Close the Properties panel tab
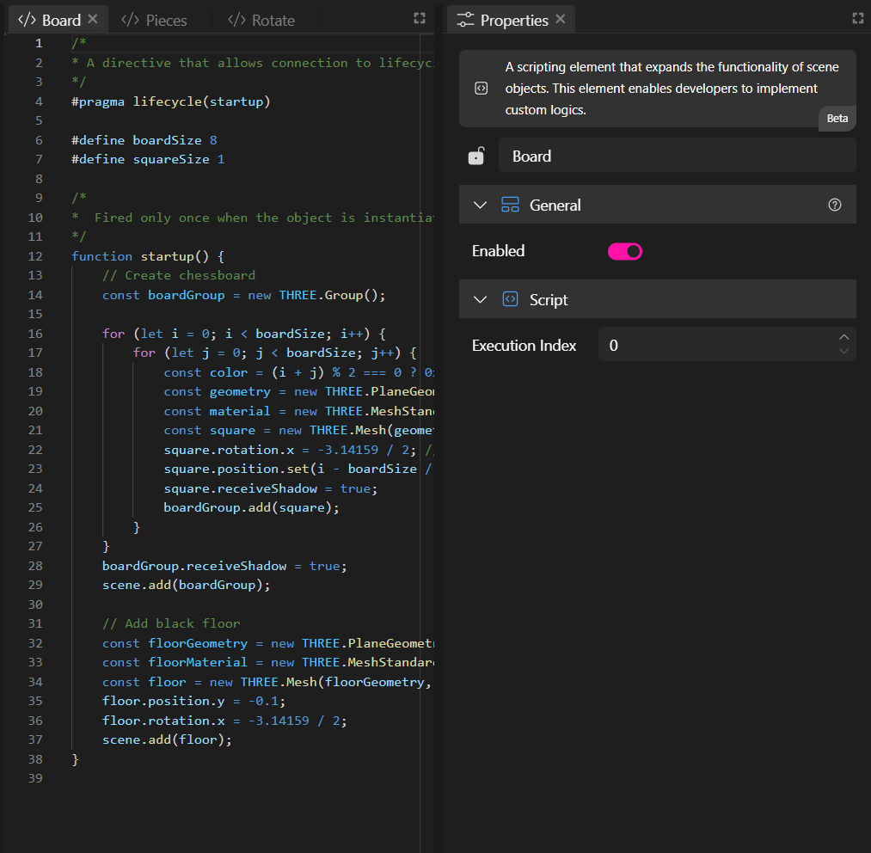871x853 pixels. [x=561, y=19]
